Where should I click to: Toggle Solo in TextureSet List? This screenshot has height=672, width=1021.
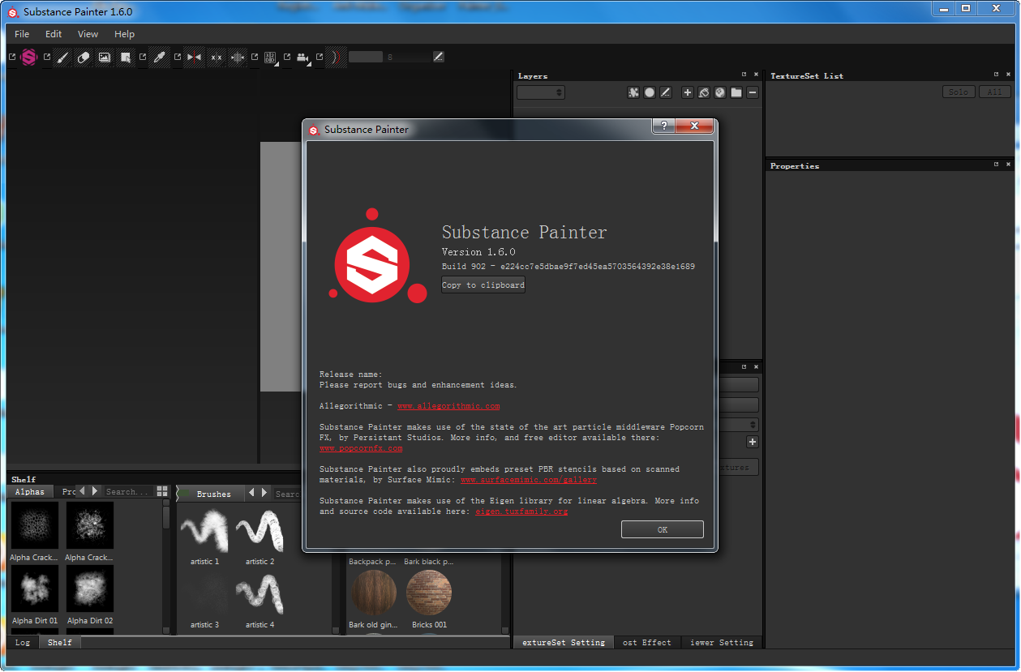959,92
